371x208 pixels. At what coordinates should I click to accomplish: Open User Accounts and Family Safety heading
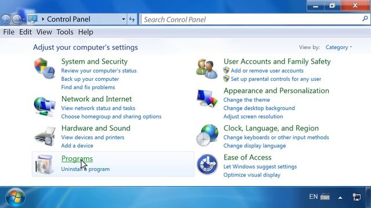click(277, 62)
